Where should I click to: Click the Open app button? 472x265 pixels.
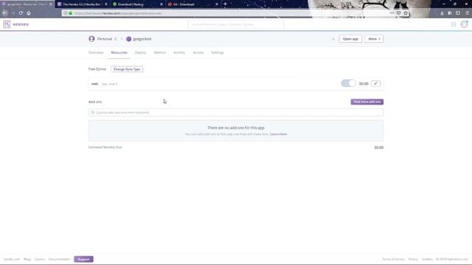(x=350, y=39)
